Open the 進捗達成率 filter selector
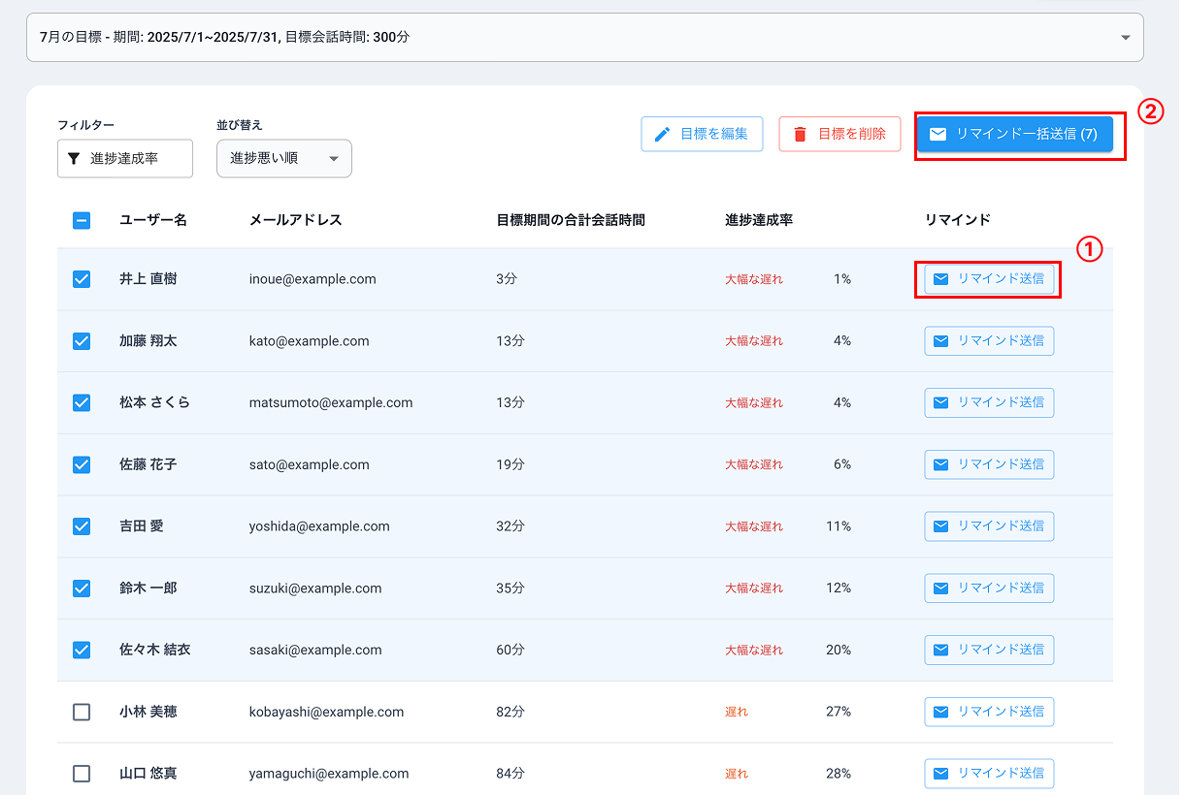 124,159
